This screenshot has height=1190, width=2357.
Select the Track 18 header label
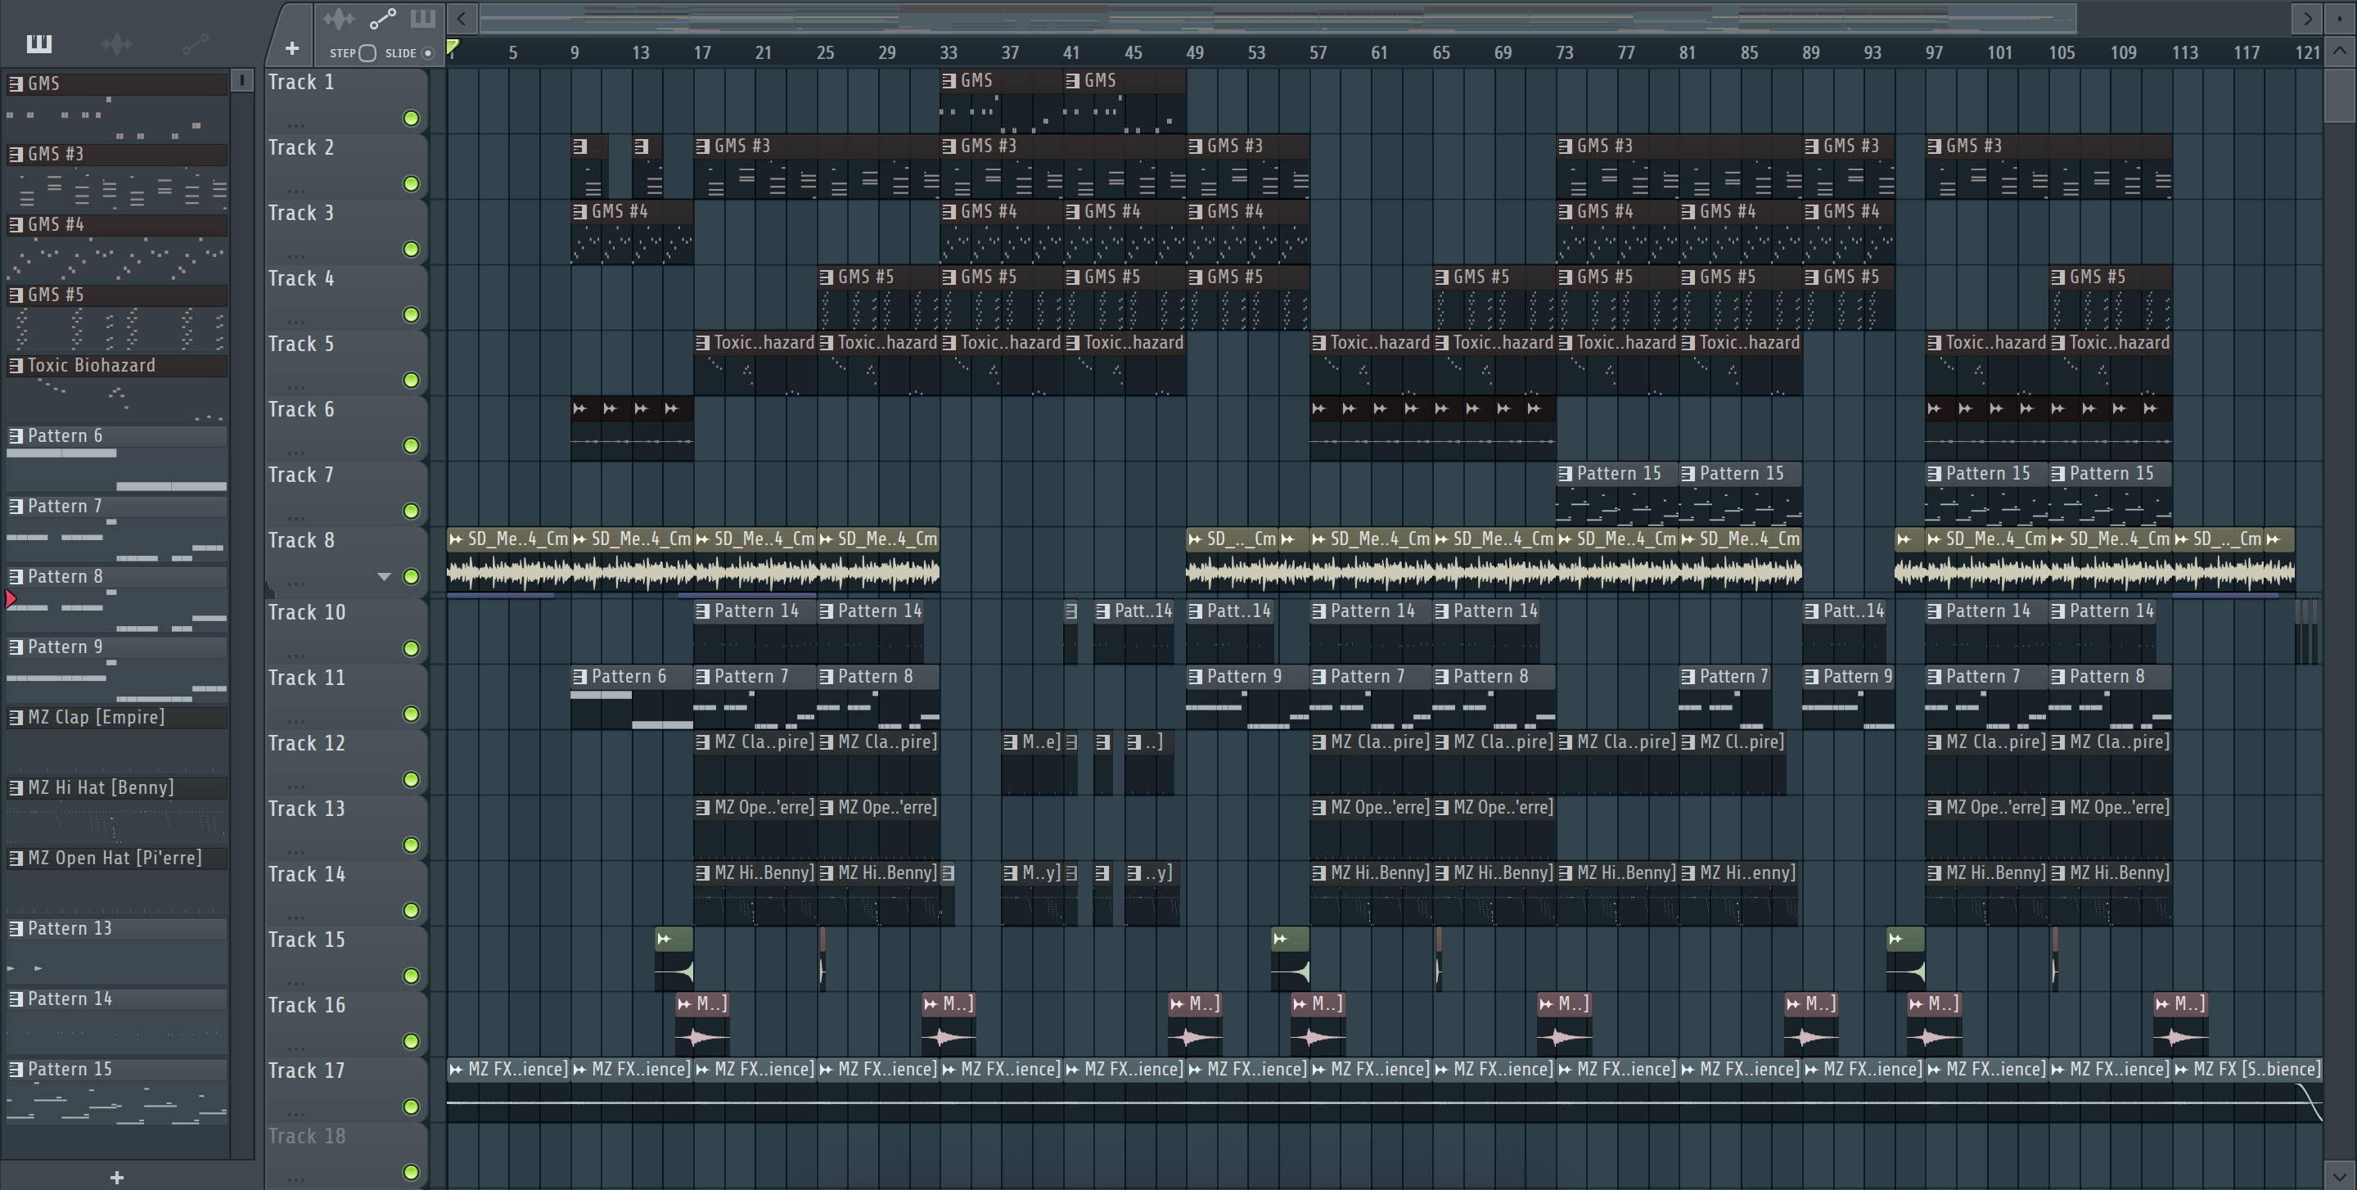307,1136
